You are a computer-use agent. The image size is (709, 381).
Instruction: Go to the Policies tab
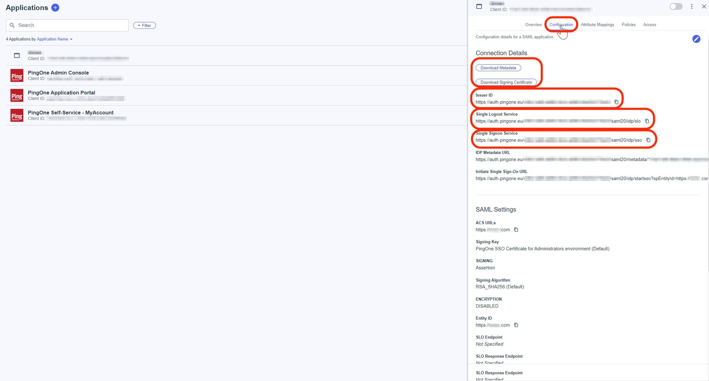[x=628, y=25]
